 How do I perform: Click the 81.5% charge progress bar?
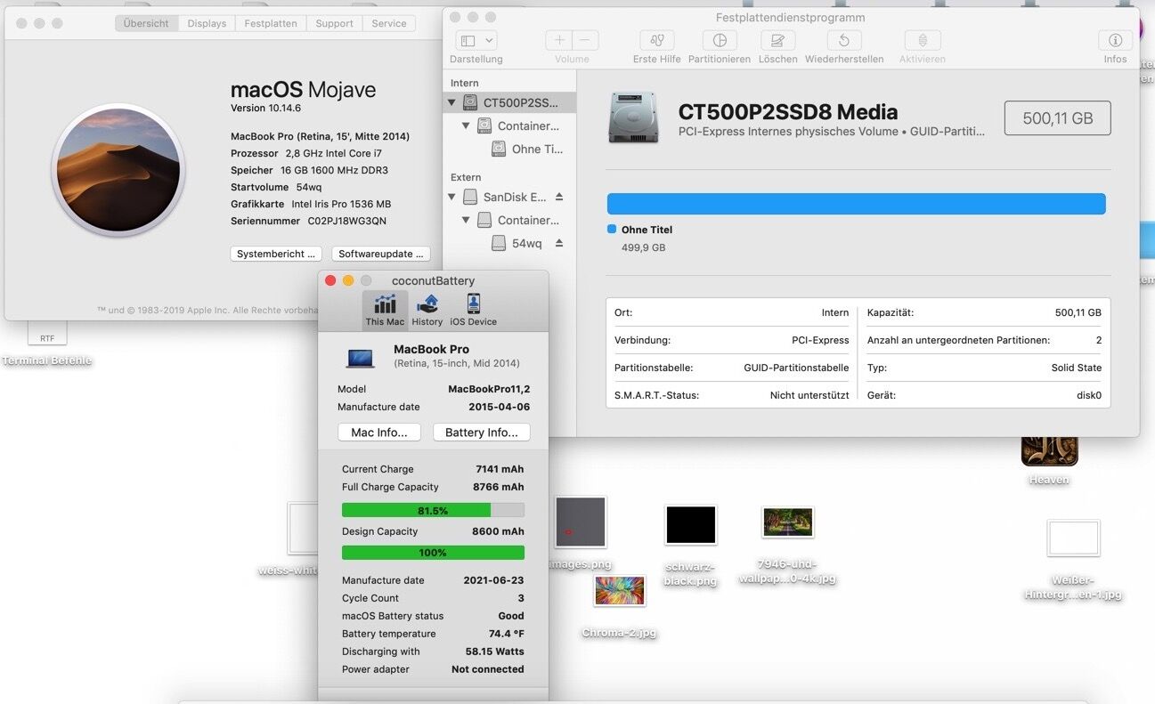click(433, 511)
